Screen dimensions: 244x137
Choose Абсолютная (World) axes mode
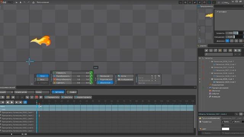(x=105, y=83)
